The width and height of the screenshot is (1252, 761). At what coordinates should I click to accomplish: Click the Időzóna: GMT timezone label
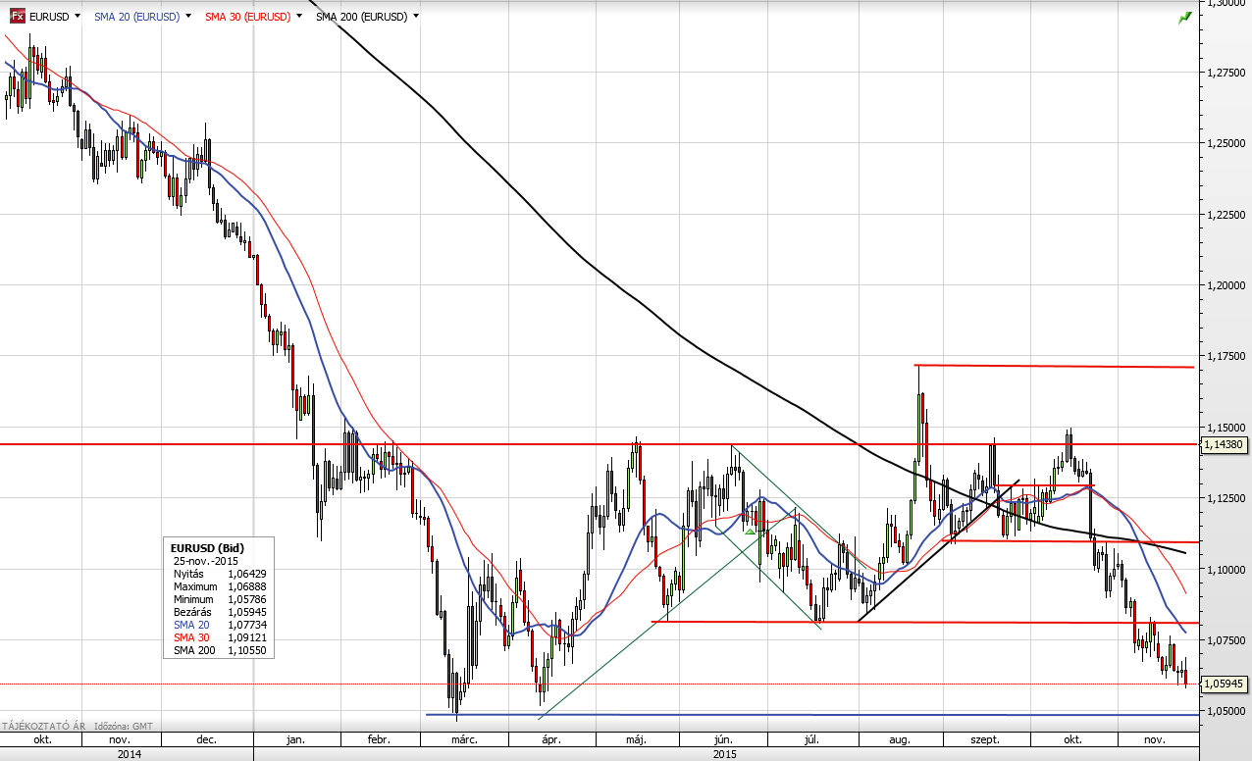126,727
